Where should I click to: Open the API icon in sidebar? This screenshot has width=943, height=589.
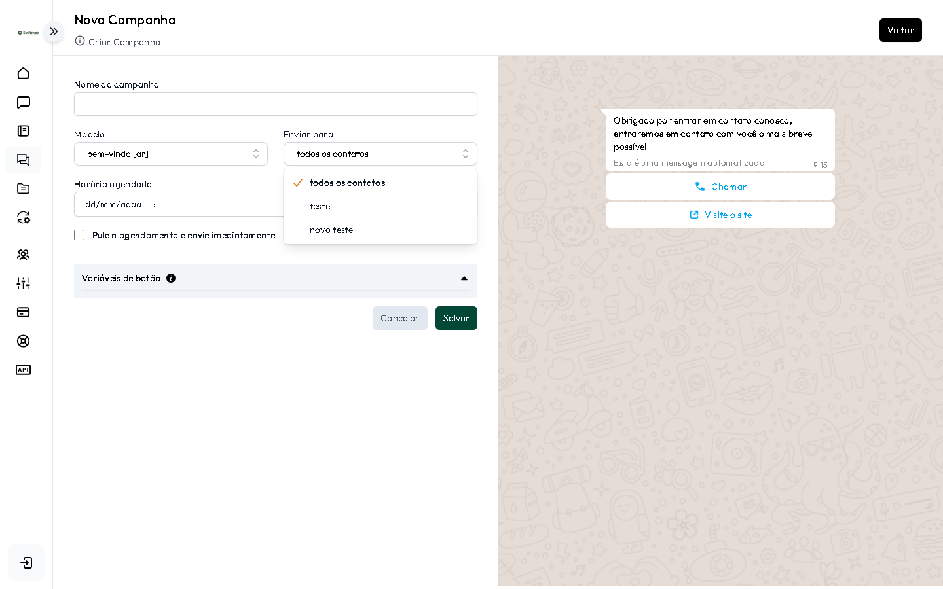click(x=23, y=370)
